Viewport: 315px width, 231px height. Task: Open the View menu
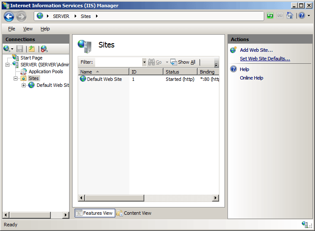tap(28, 29)
